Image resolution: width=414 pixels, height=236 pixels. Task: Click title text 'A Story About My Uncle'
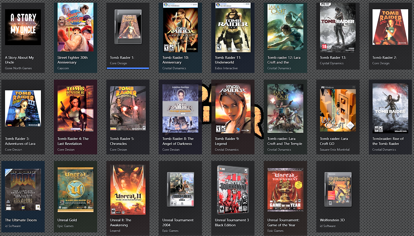(19, 60)
